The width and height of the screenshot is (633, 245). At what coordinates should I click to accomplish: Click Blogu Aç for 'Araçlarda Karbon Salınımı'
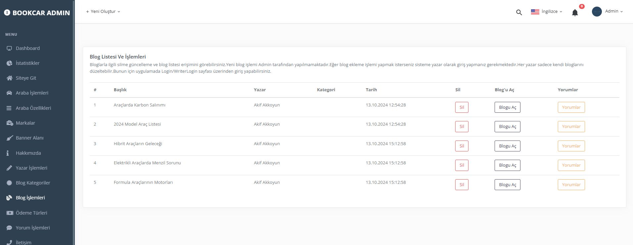point(508,107)
